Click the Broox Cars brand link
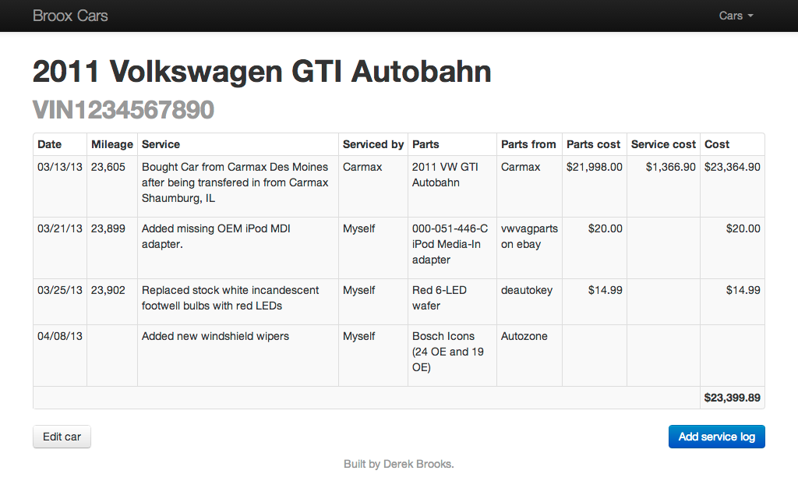Image resolution: width=798 pixels, height=499 pixels. point(70,16)
